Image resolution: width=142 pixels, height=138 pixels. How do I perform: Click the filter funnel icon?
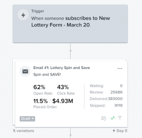pyautogui.click(x=120, y=118)
